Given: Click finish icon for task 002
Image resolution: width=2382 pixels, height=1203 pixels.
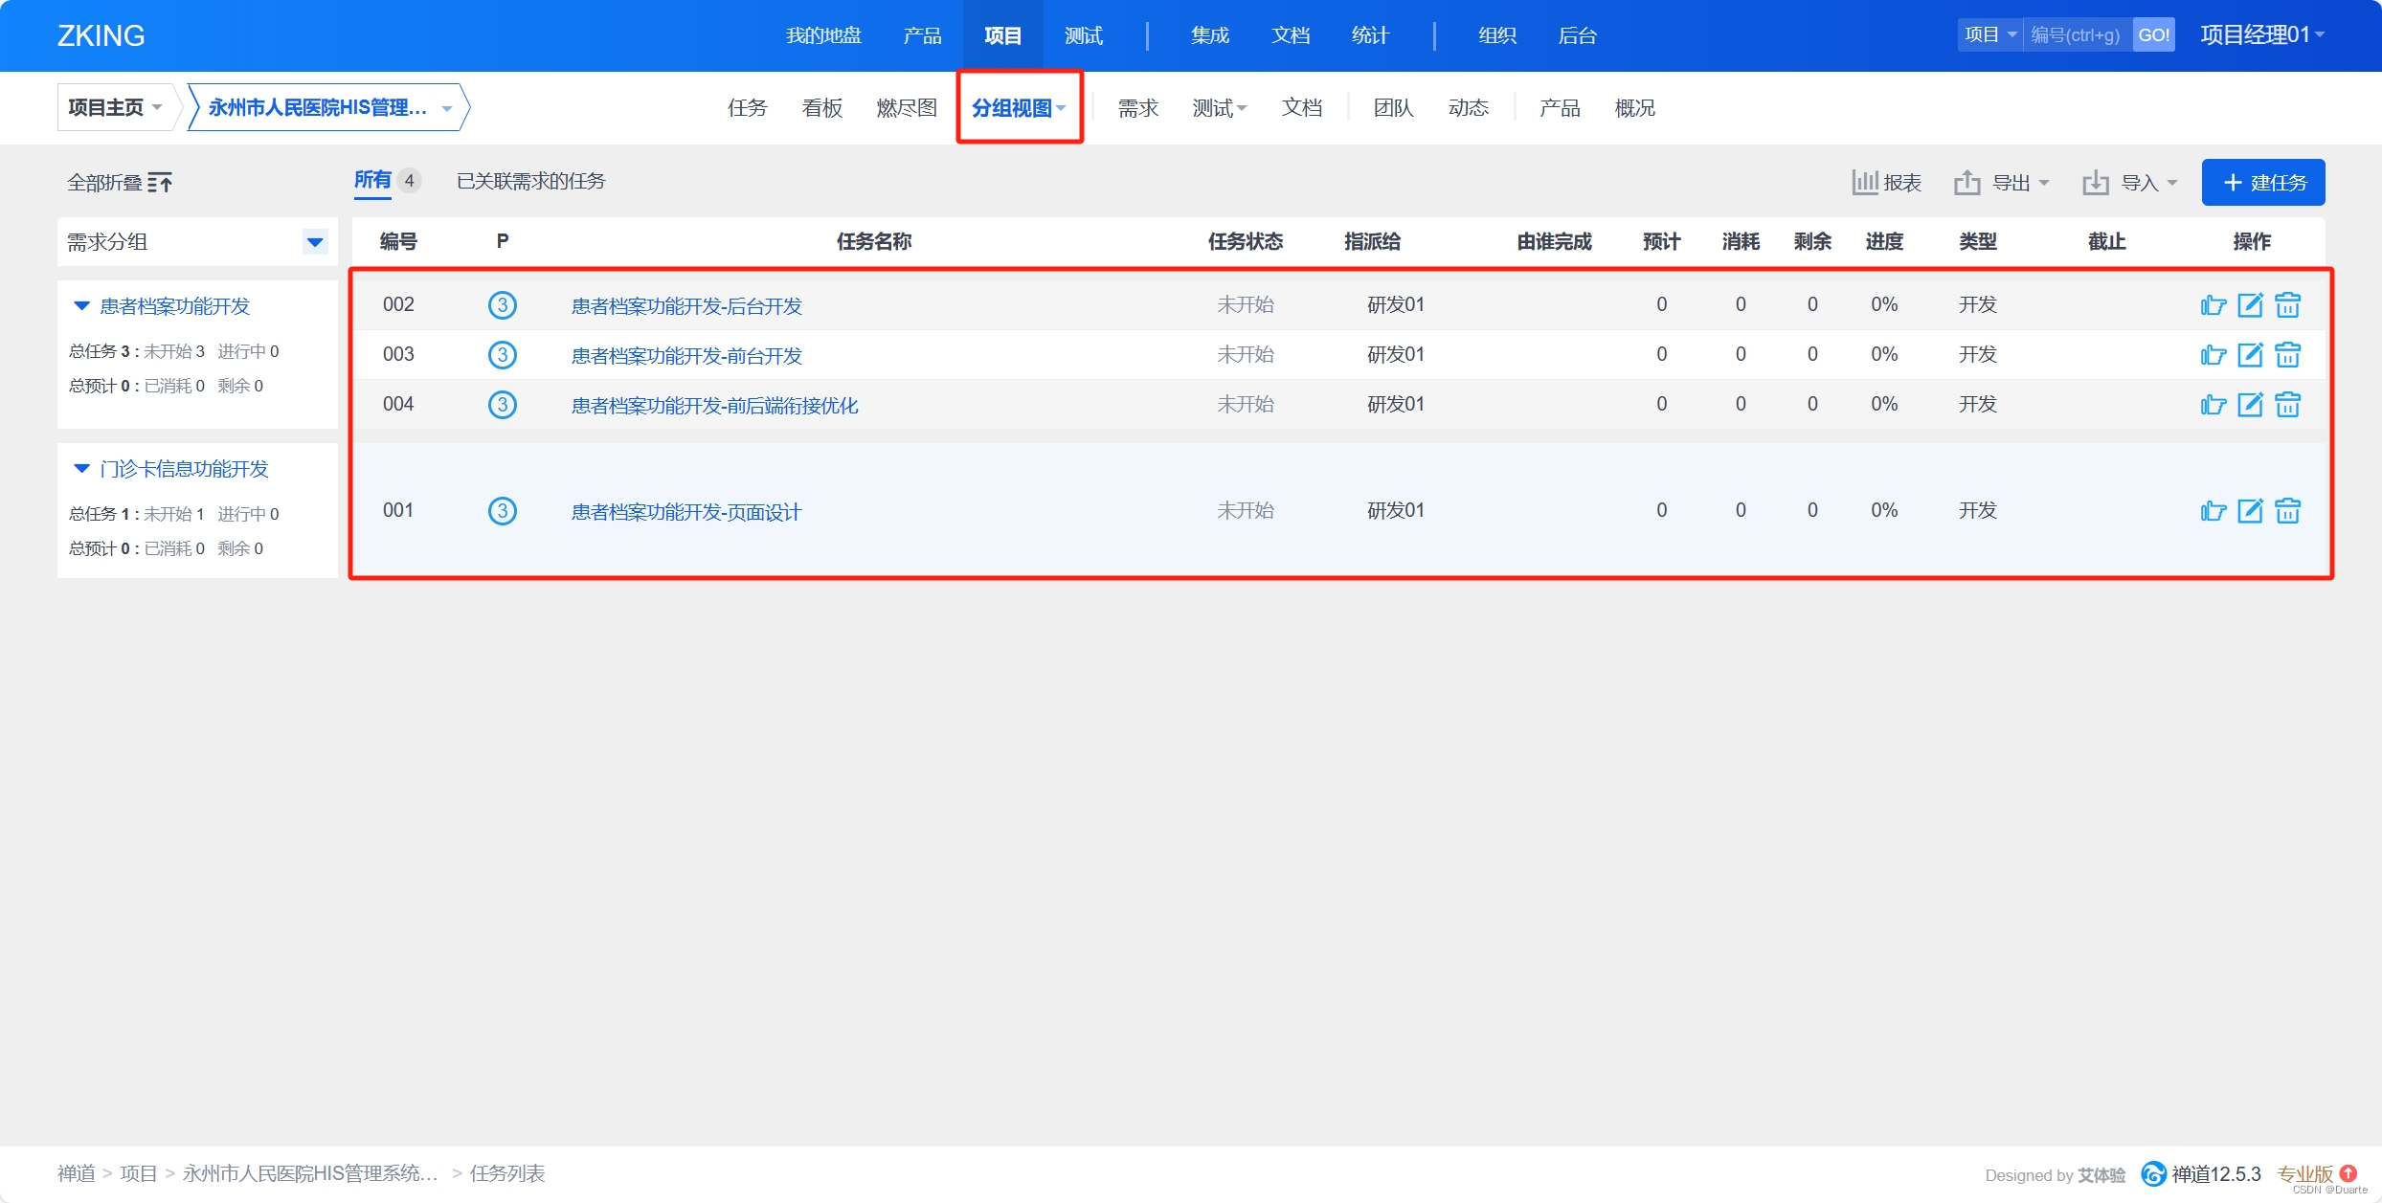Looking at the screenshot, I should [x=2213, y=305].
